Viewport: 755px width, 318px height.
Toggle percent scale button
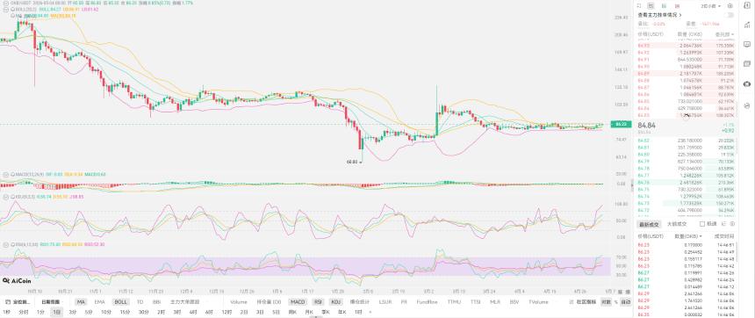point(615,302)
